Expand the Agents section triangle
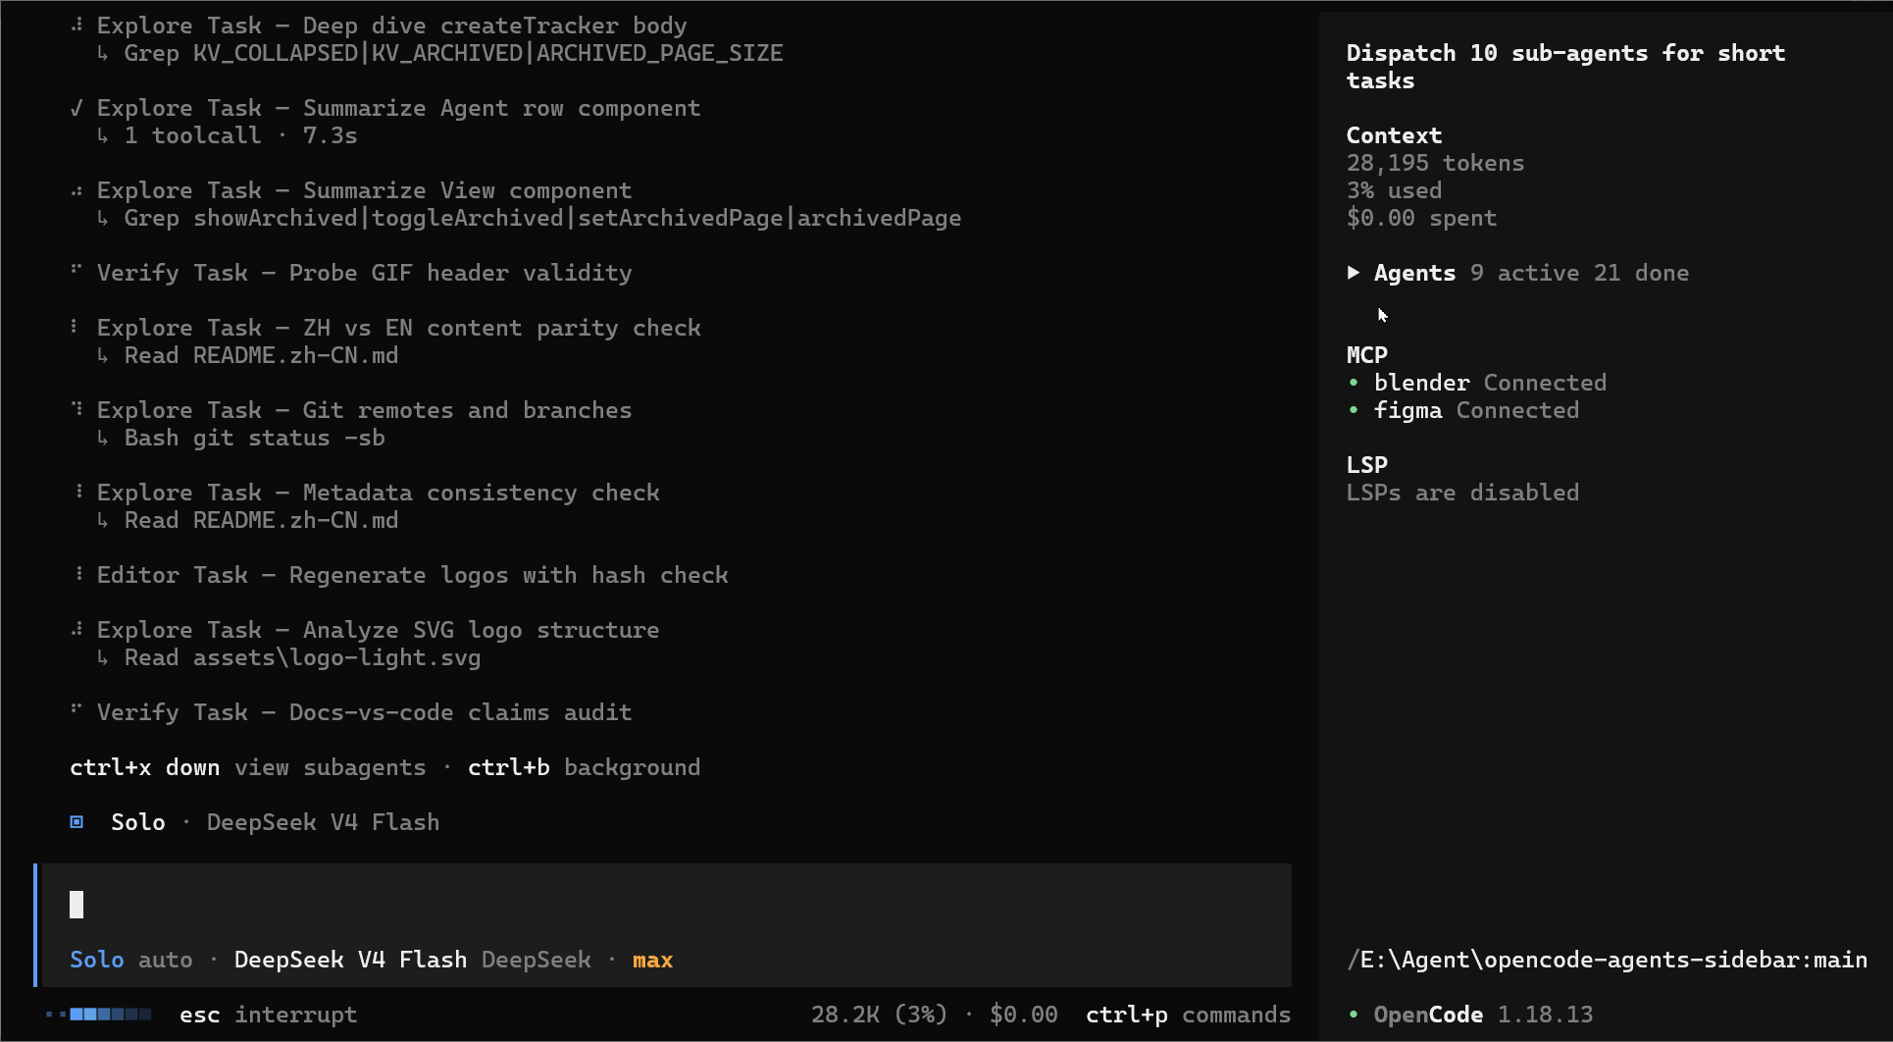1893x1042 pixels. pos(1354,273)
